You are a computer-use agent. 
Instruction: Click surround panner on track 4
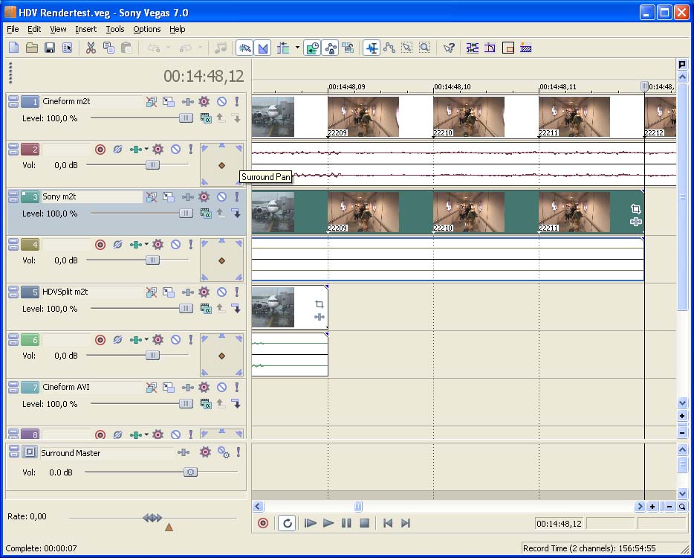[221, 260]
